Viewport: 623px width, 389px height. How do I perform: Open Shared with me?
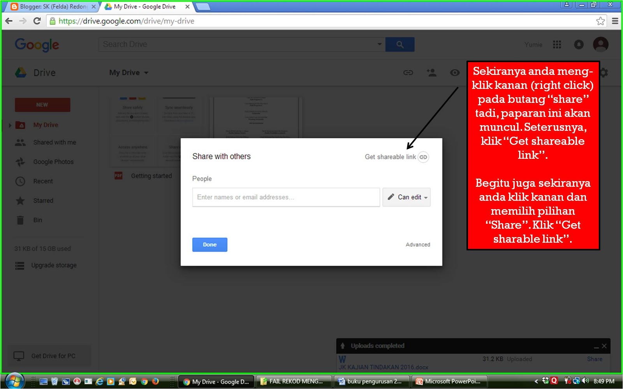[x=55, y=143]
